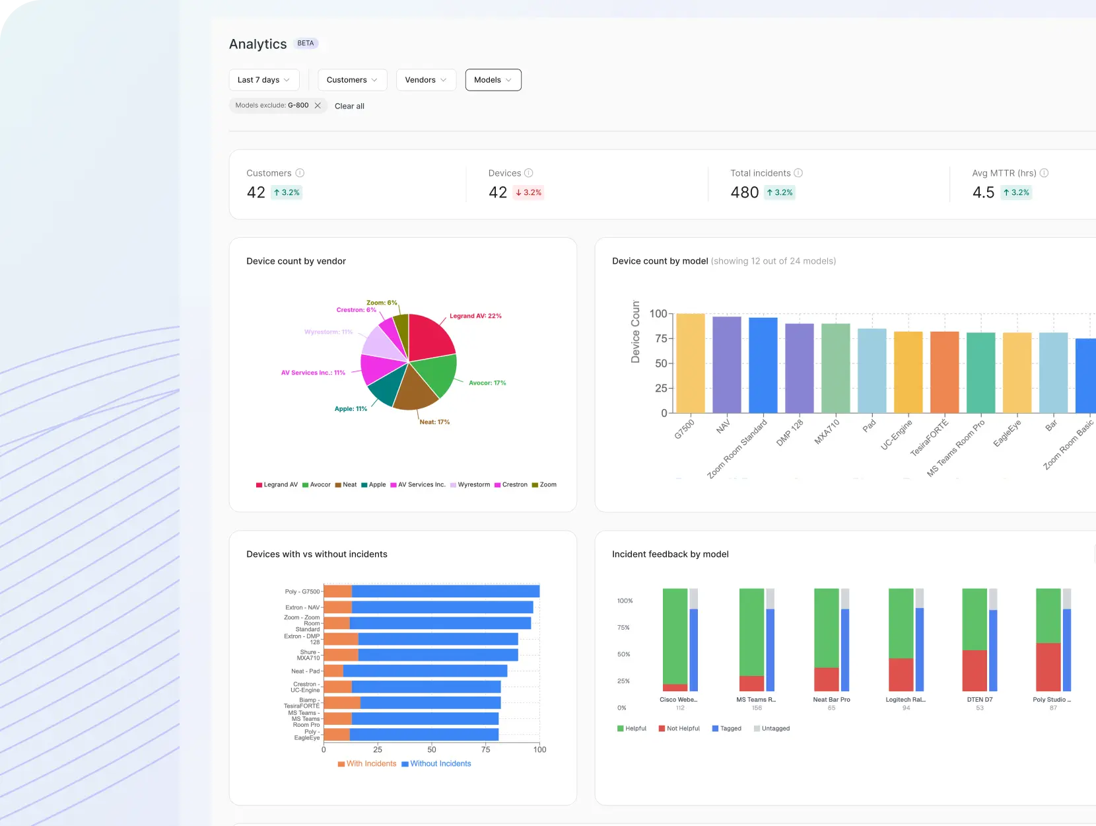Click the Avocor 17% green pie slice
1096x826 pixels.
pos(436,374)
